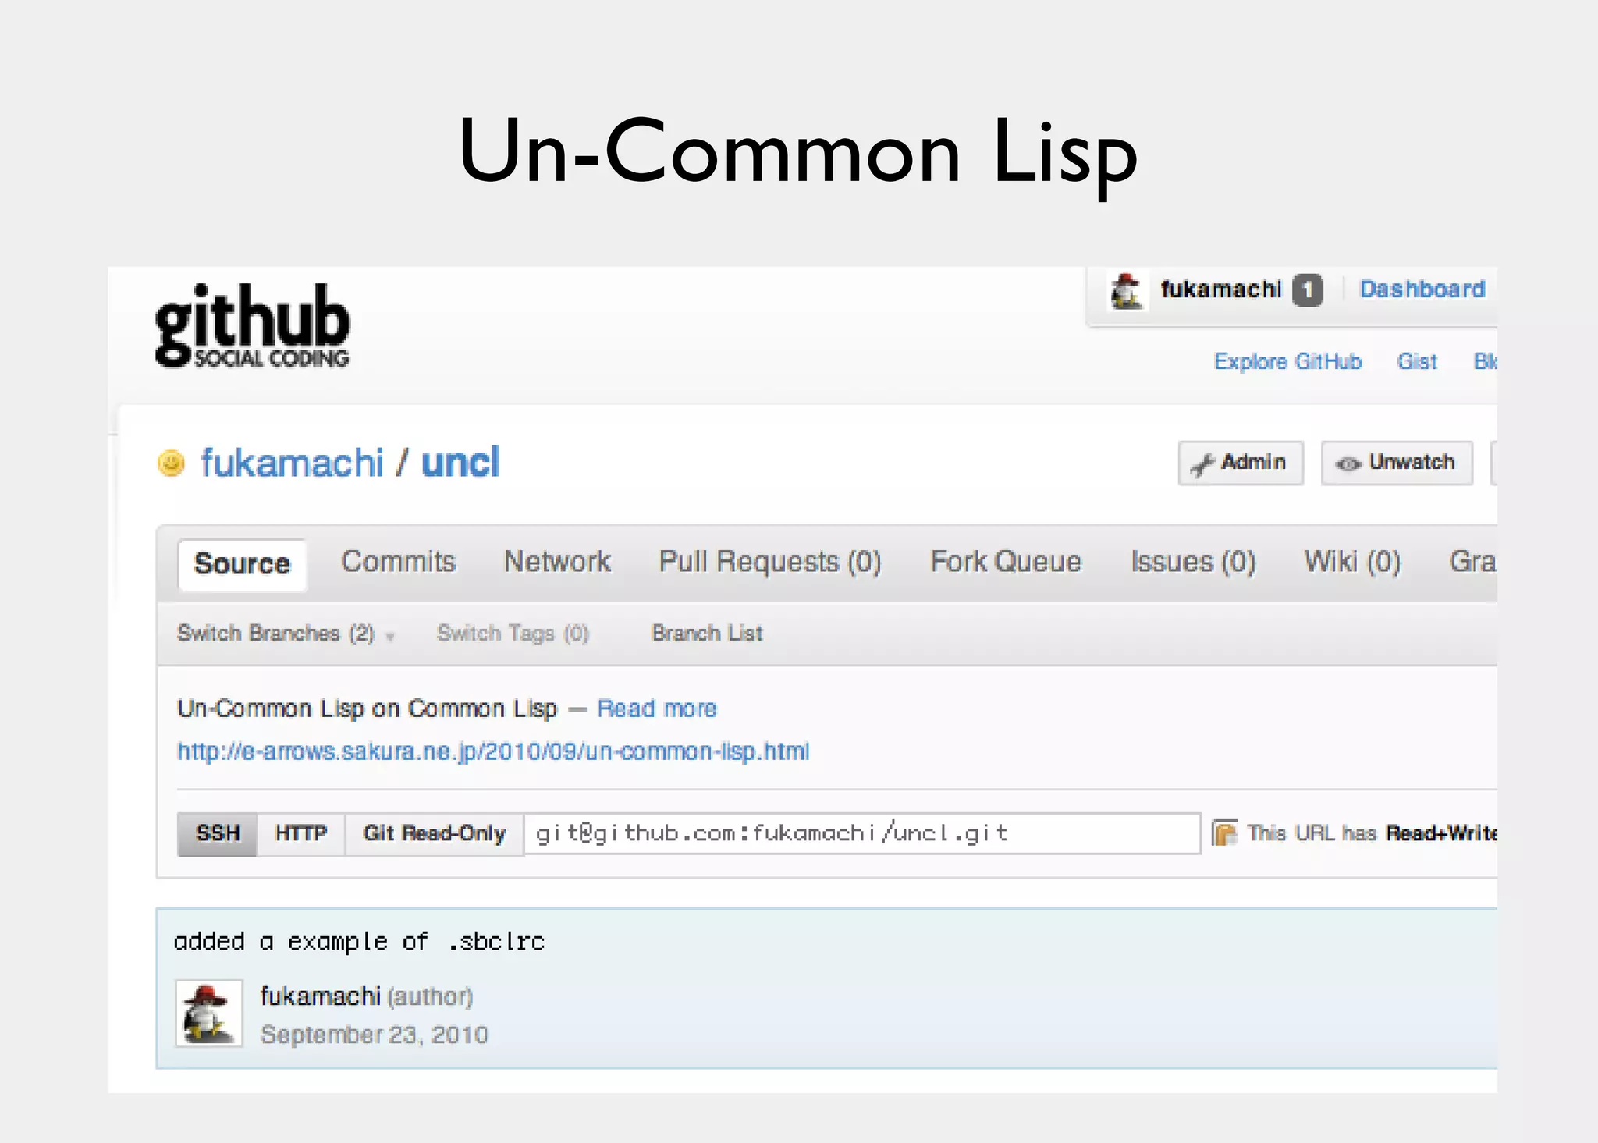Image resolution: width=1598 pixels, height=1143 pixels.
Task: Open the notification count badge
Action: (1307, 290)
